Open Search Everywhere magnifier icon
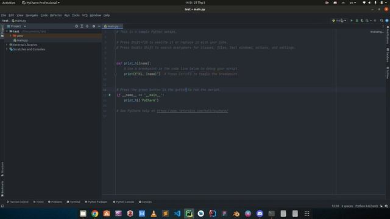Viewport: 390px width, 219px height. (381, 21)
